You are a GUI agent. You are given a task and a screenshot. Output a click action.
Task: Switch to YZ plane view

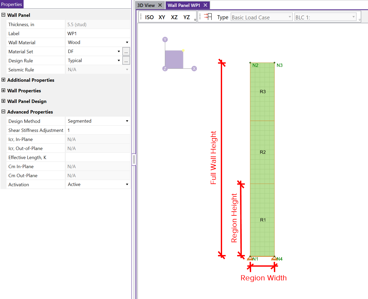pos(187,17)
